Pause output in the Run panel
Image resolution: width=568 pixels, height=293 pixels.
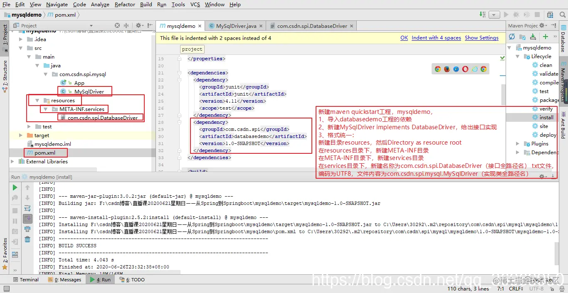pos(15,221)
